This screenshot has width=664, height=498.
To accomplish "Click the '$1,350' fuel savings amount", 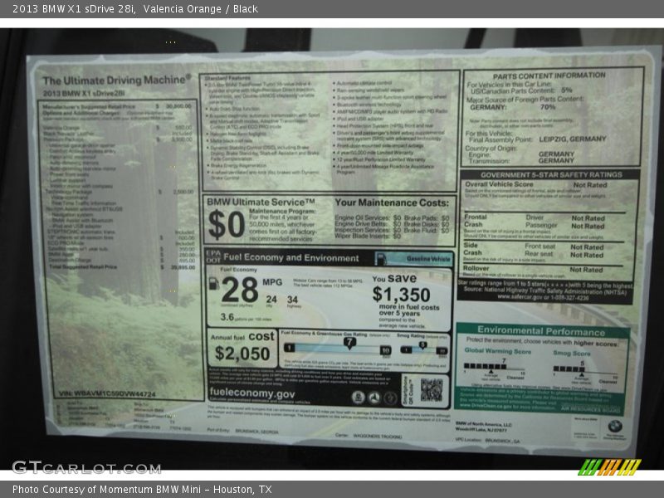I will 401,295.
